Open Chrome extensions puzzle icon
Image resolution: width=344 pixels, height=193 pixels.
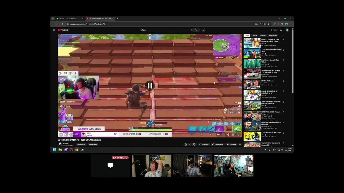(275, 24)
